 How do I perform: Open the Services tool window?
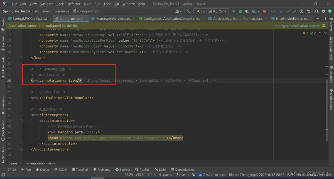(x=122, y=170)
